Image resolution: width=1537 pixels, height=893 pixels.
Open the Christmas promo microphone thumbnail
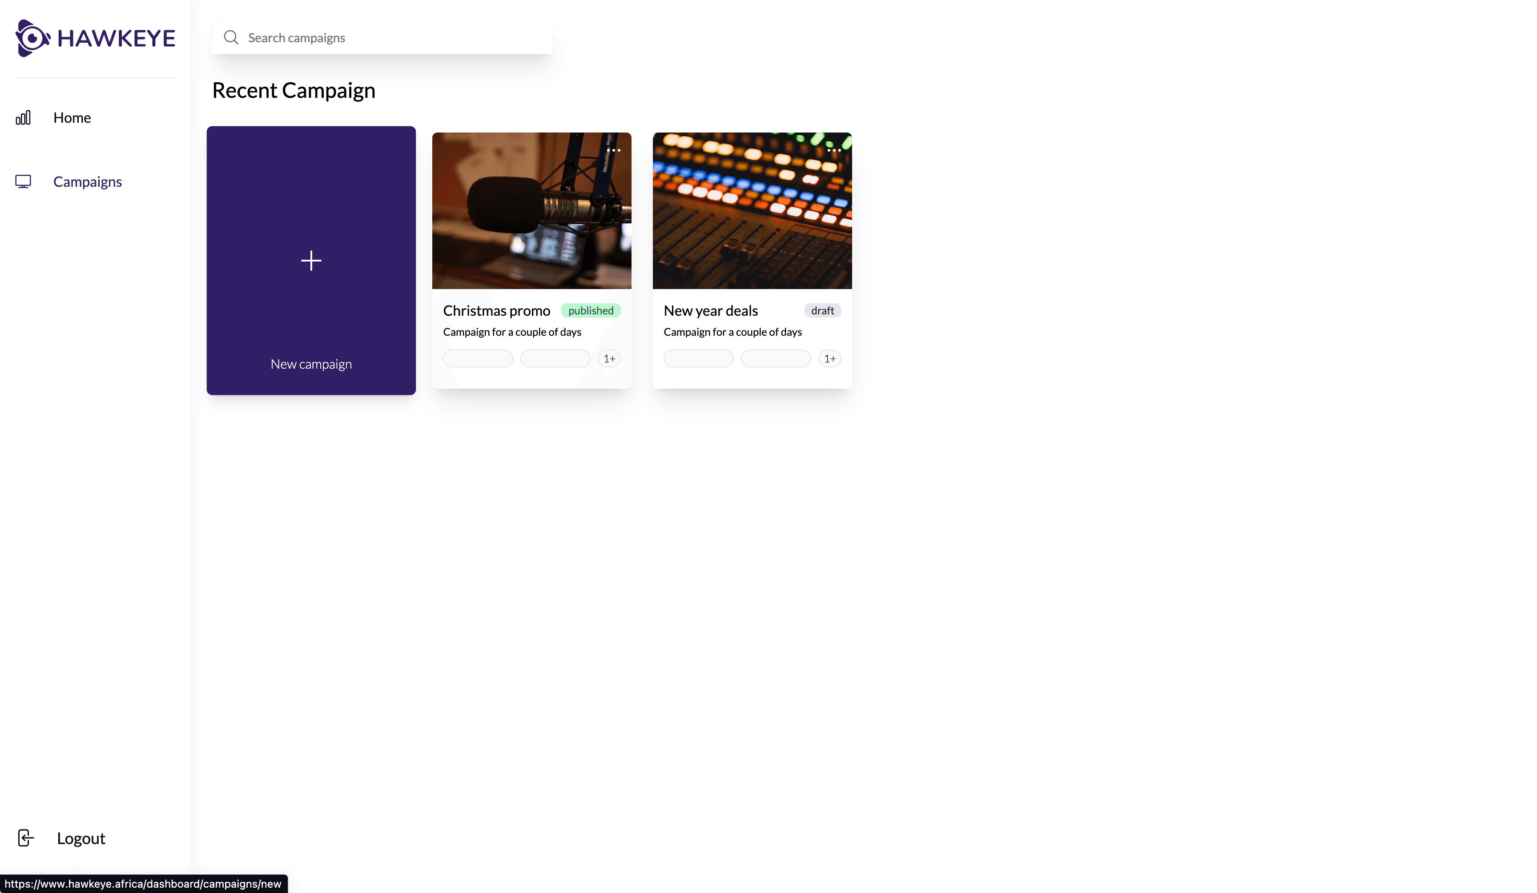click(x=531, y=210)
